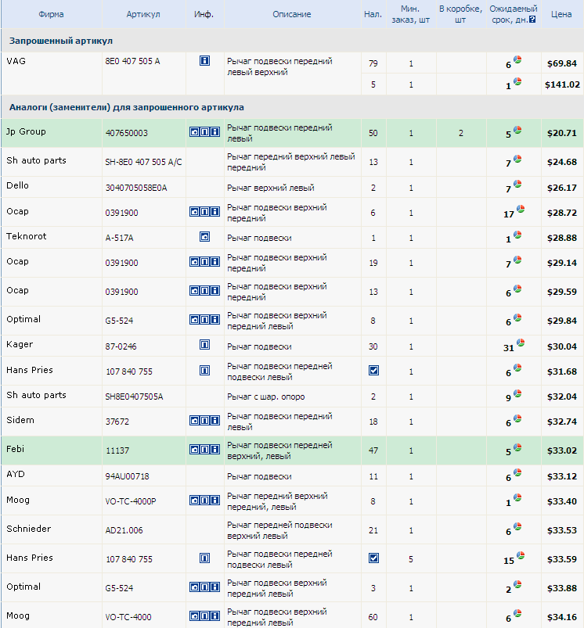The width and height of the screenshot is (584, 628).
Task: Open info icon for VAG 8E0 407 505 A
Action: pyautogui.click(x=204, y=60)
